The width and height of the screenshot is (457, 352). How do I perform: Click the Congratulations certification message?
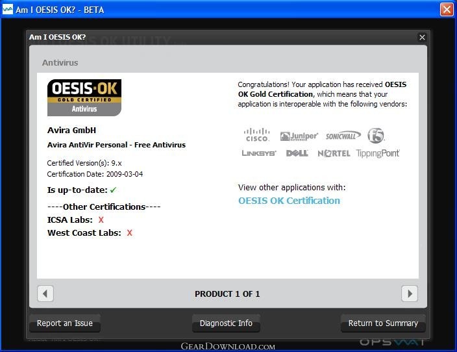[x=323, y=94]
